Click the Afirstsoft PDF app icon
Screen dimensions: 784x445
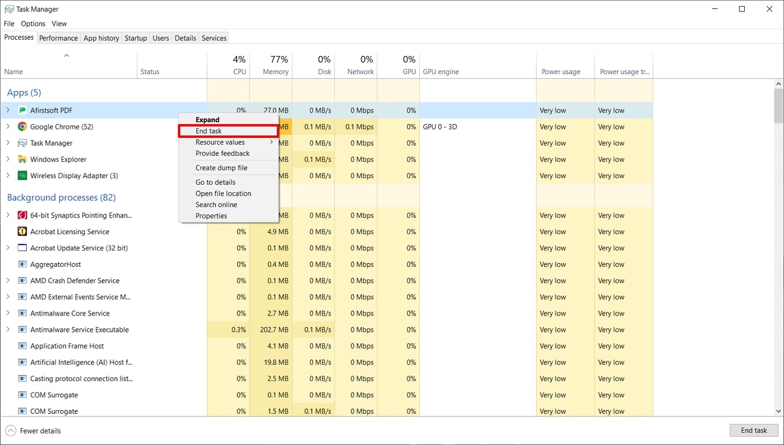tap(22, 110)
